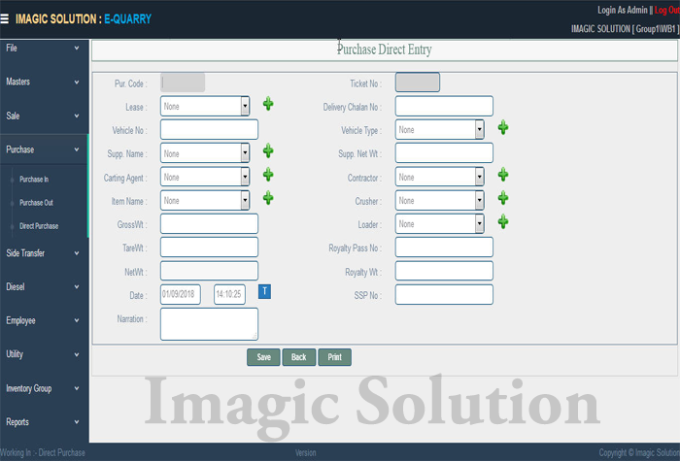Click the time field 14:10:25
Viewport: 680px width, 462px height.
click(229, 294)
